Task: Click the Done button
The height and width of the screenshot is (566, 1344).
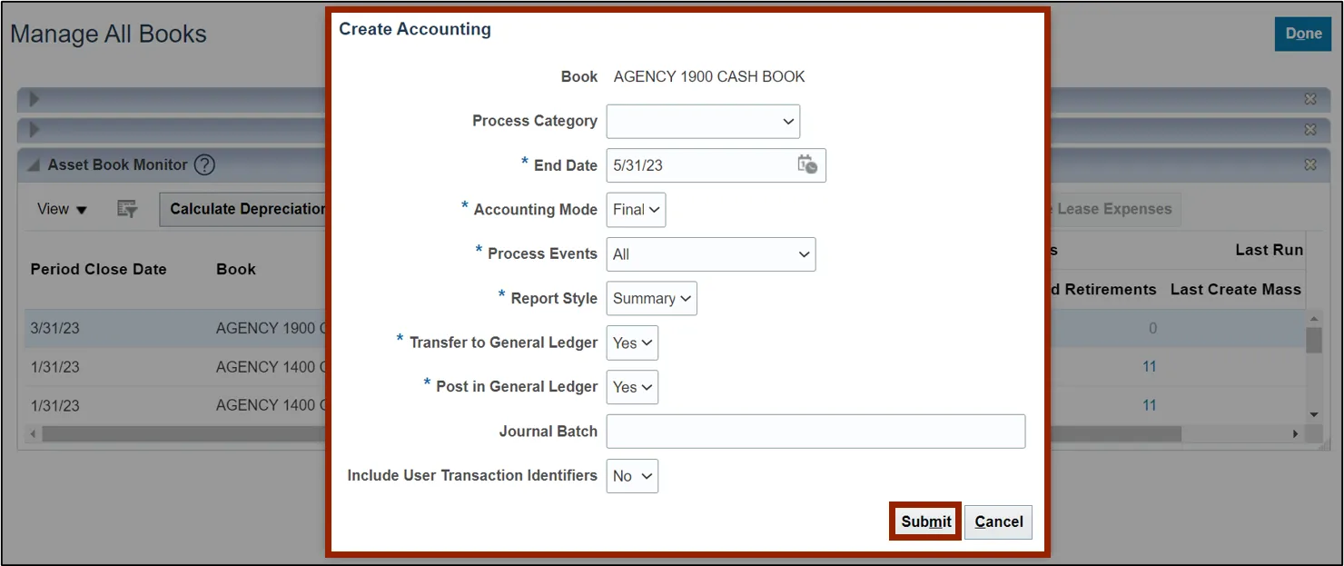Action: pos(1303,34)
